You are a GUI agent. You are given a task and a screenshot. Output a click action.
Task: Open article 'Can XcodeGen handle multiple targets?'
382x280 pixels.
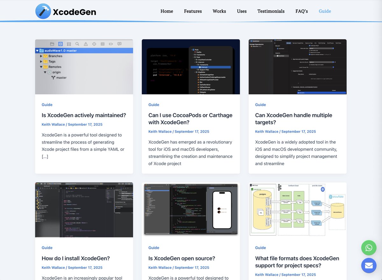click(x=294, y=119)
